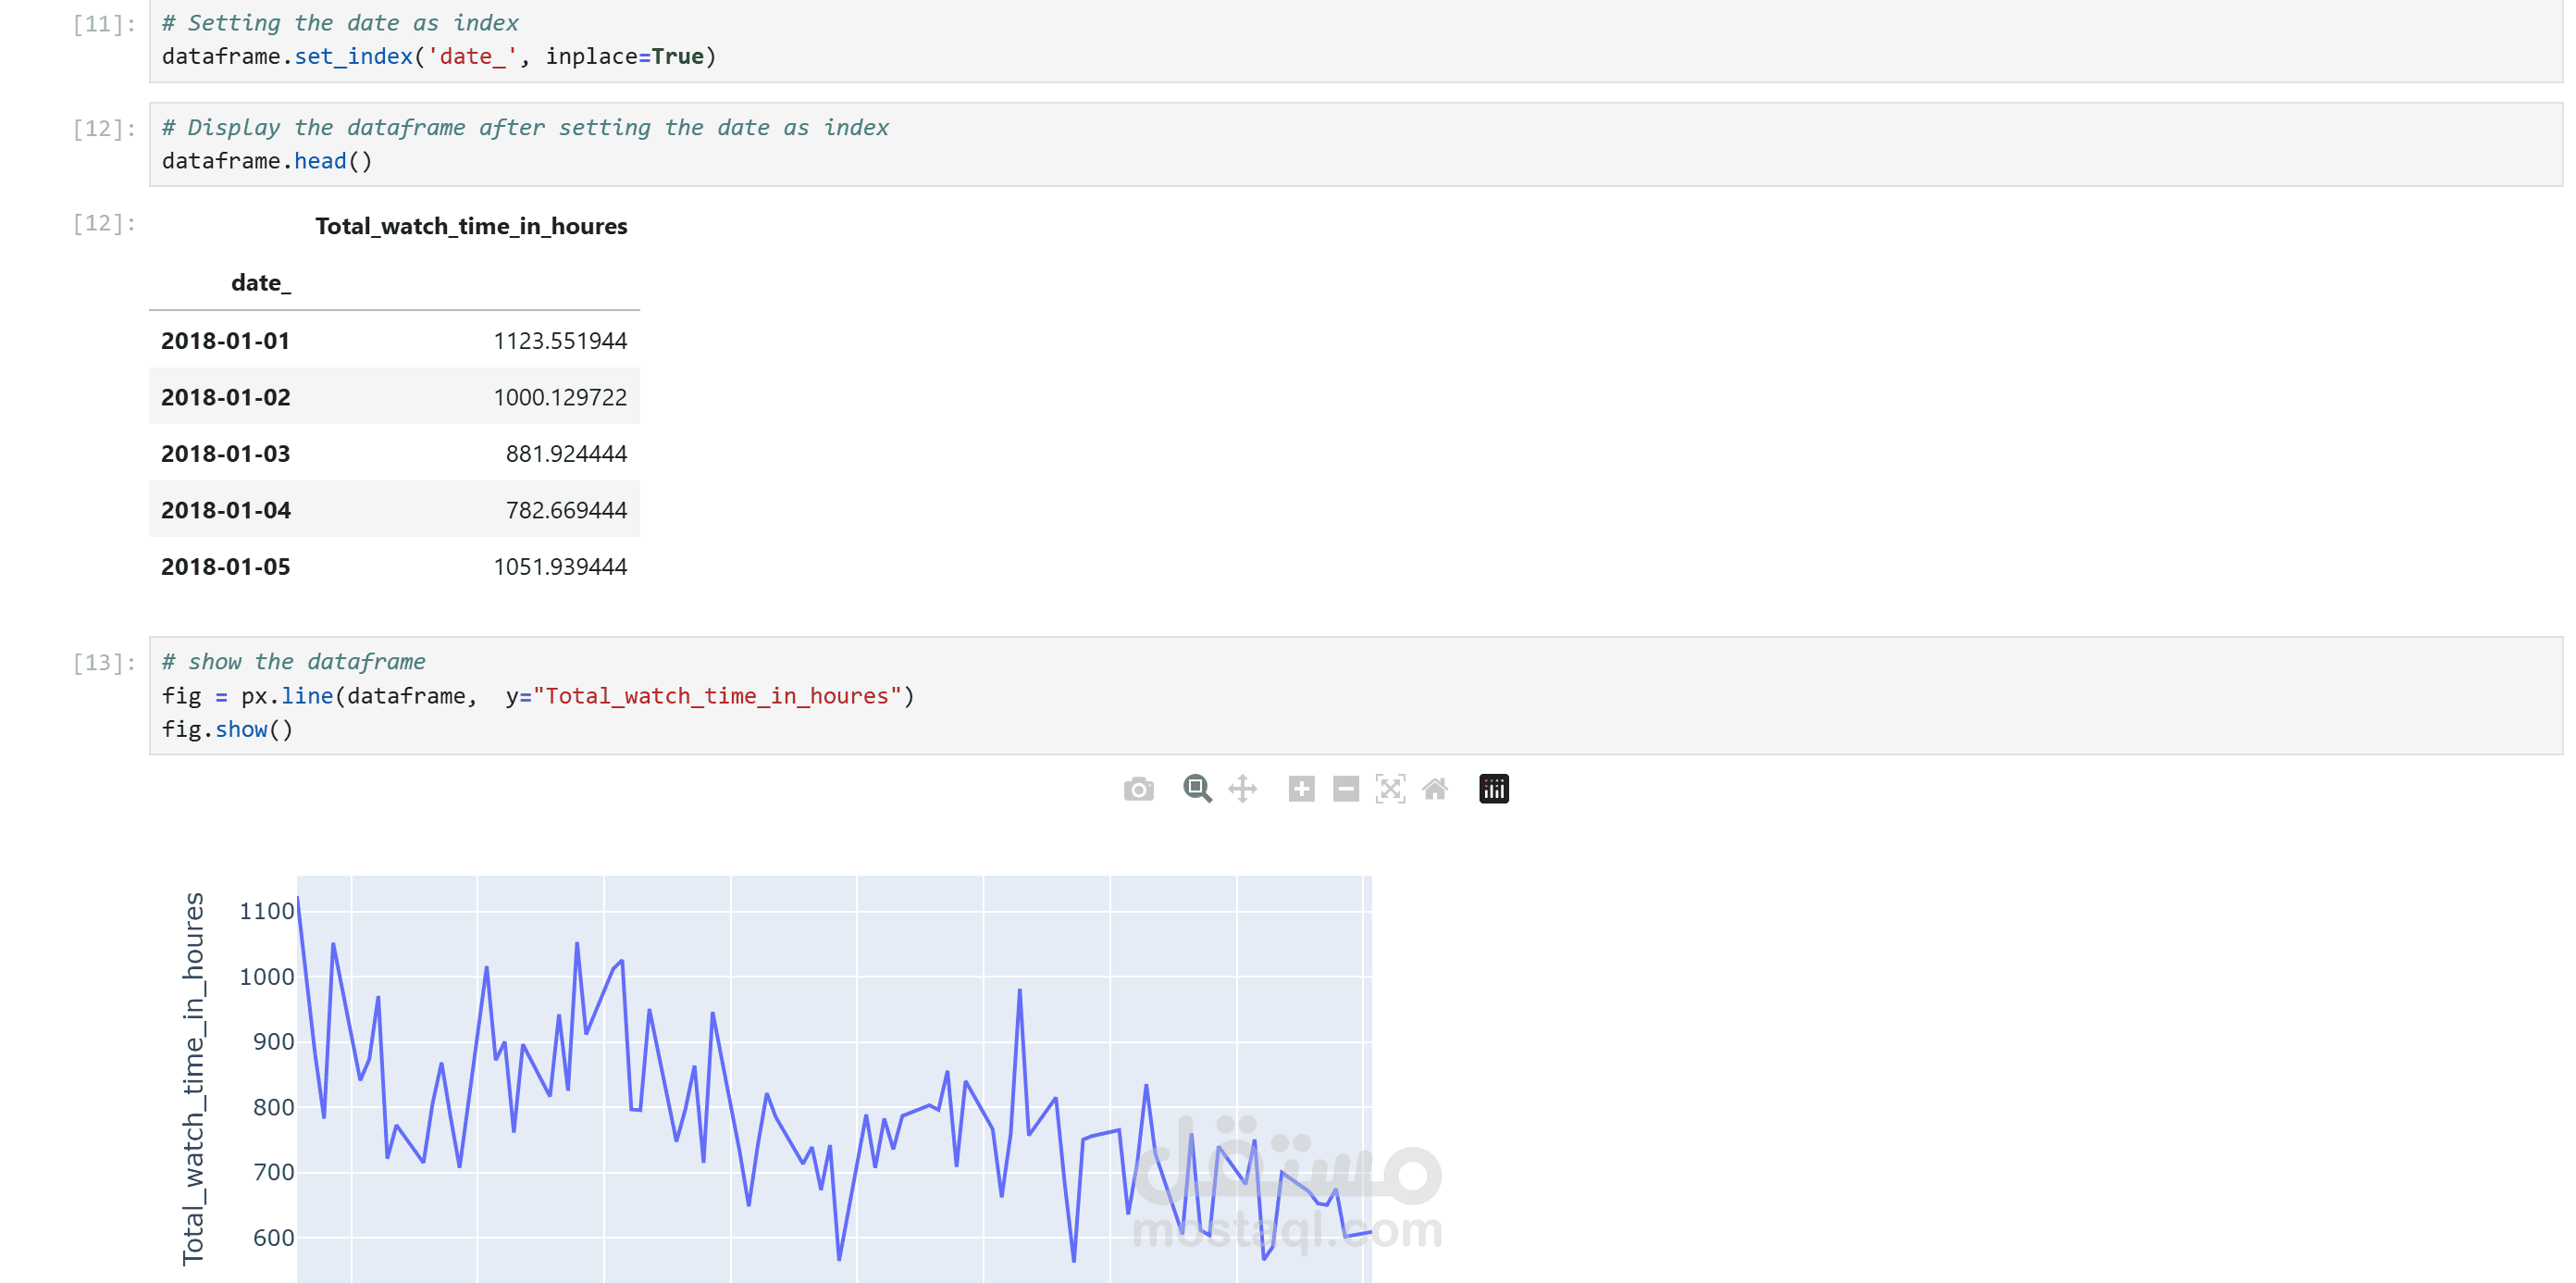Click the execution count label [13]

click(x=103, y=662)
